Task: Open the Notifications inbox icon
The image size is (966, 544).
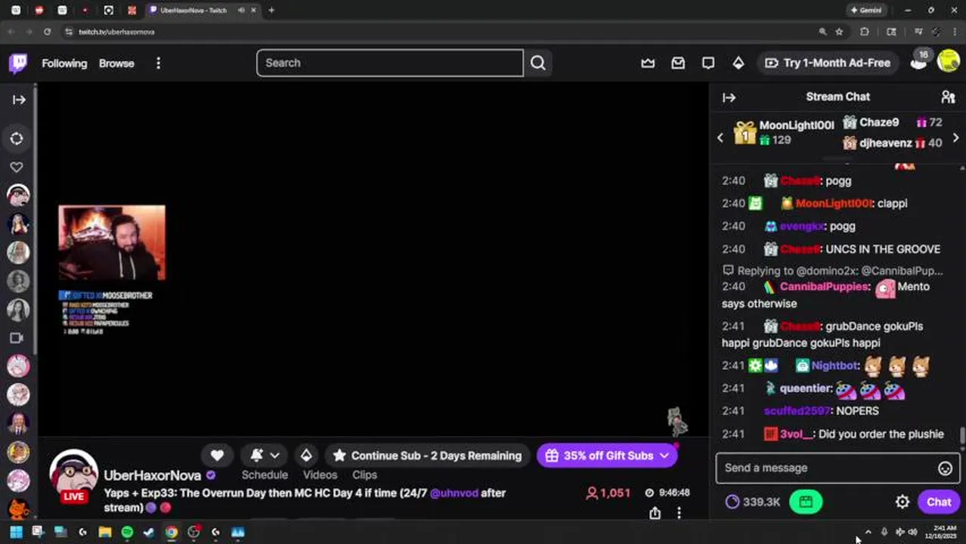Action: coord(678,63)
